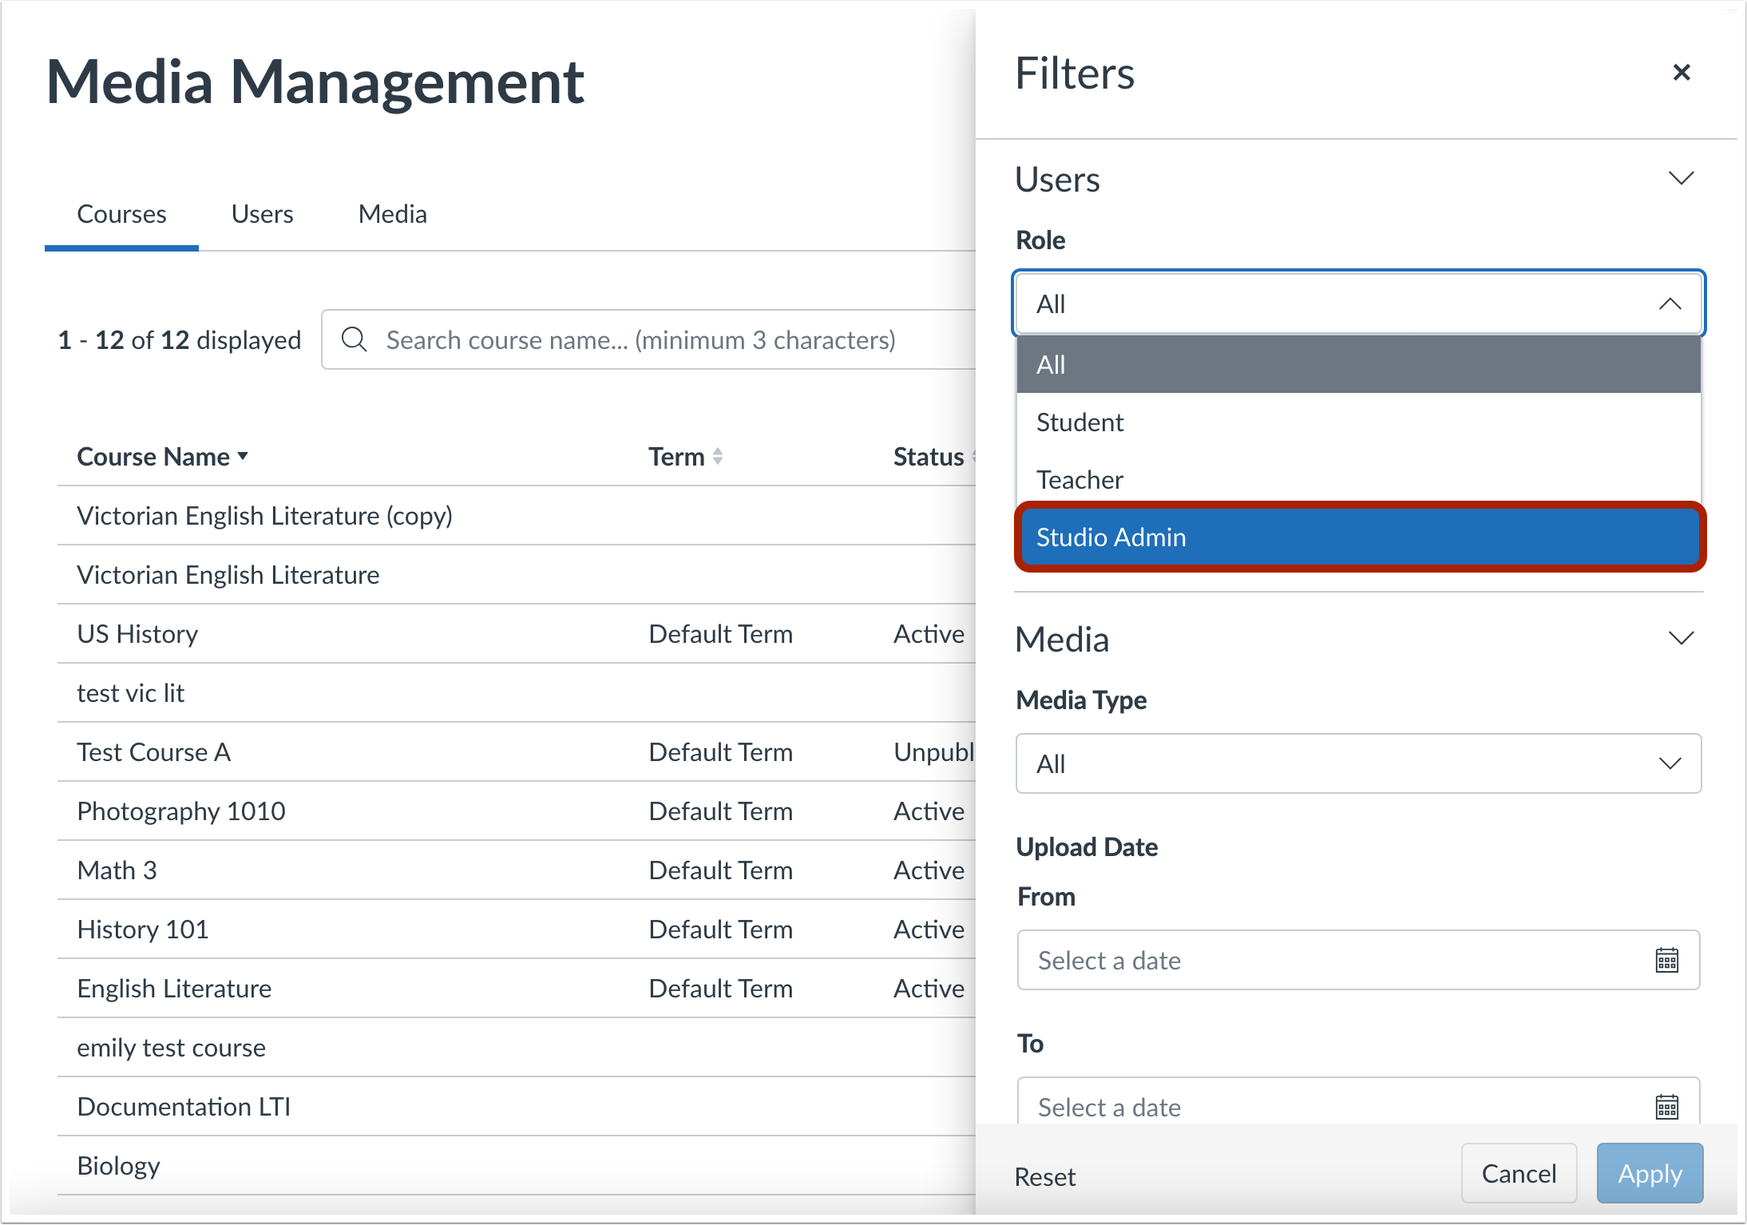Open the Photography 1010 course row
This screenshot has width=1747, height=1225.
pos(181,811)
